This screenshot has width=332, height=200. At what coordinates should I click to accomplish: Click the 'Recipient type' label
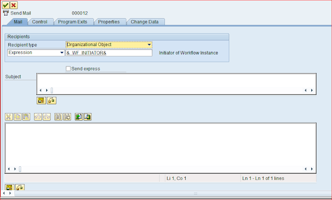click(x=22, y=45)
